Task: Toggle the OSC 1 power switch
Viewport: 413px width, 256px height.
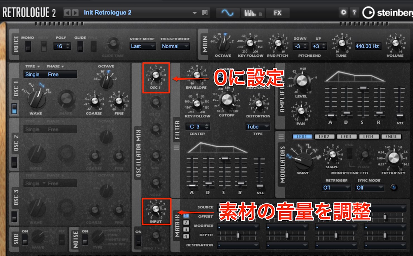Action: coord(14,109)
